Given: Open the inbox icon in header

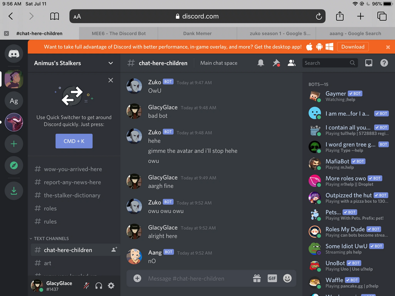Looking at the screenshot, I should pos(368,63).
